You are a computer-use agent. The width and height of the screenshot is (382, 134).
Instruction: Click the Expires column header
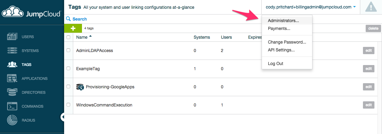pyautogui.click(x=255, y=37)
